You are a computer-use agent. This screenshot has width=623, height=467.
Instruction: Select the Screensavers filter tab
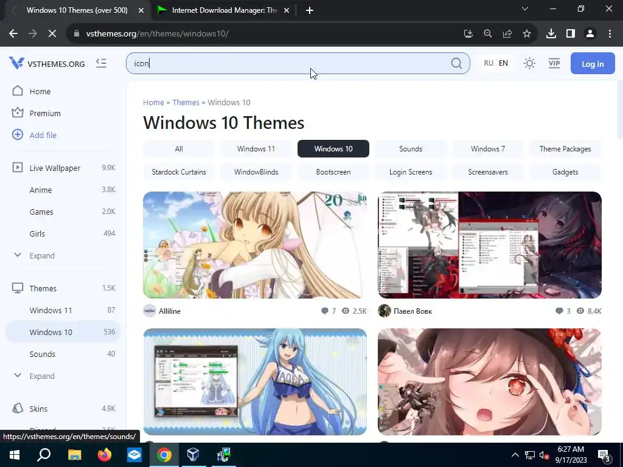coord(488,172)
